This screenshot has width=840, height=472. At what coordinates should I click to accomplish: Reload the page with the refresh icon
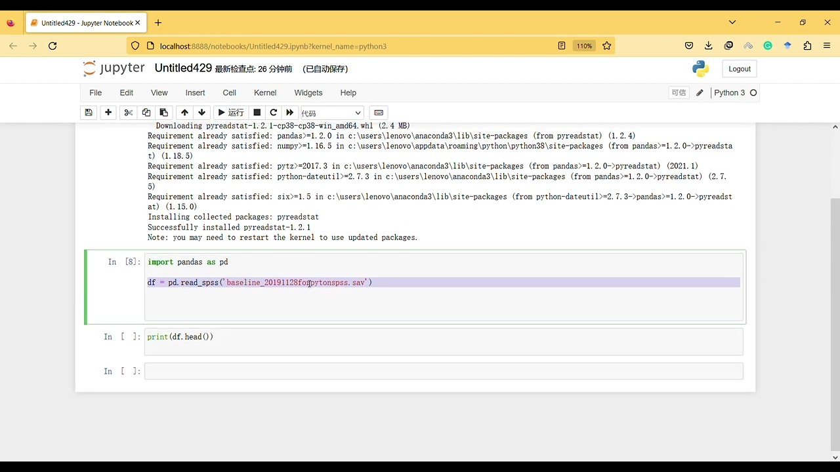click(x=52, y=46)
